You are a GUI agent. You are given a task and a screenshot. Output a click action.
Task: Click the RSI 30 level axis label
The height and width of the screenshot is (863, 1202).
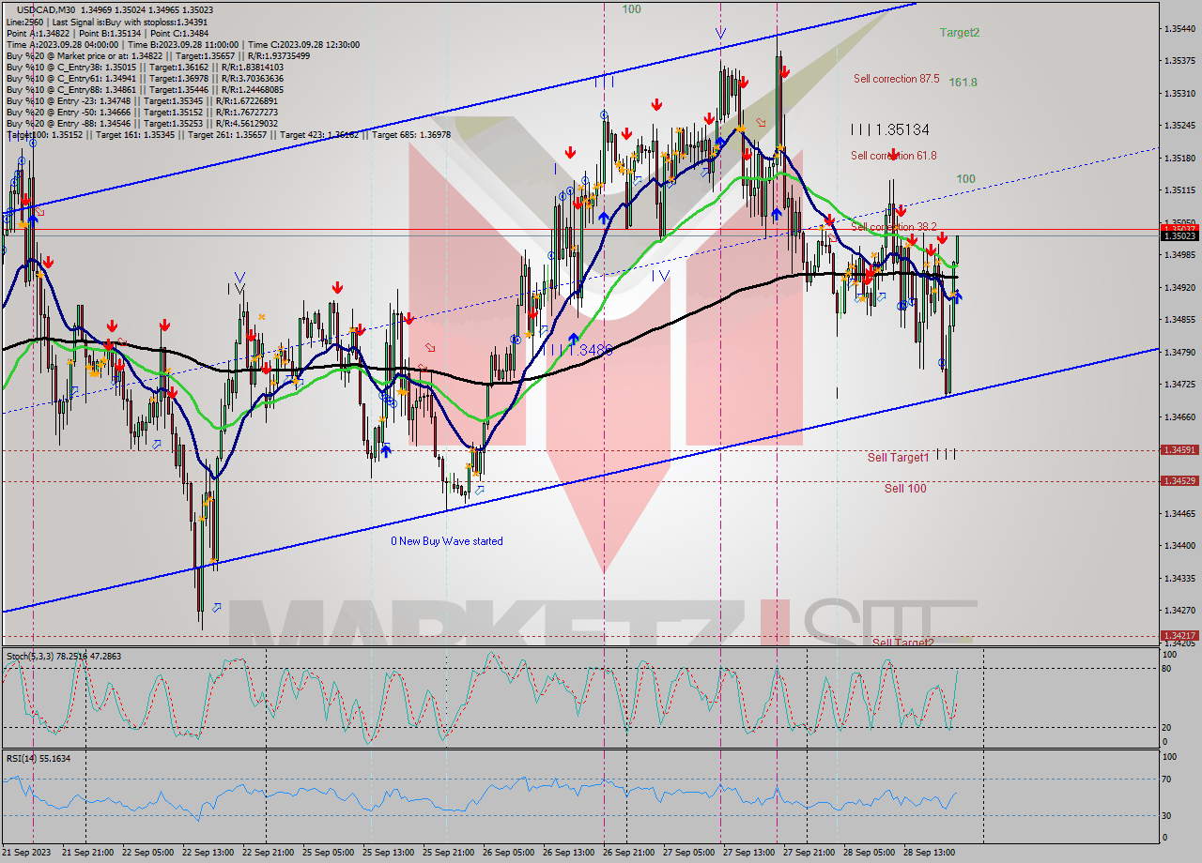click(x=1167, y=815)
